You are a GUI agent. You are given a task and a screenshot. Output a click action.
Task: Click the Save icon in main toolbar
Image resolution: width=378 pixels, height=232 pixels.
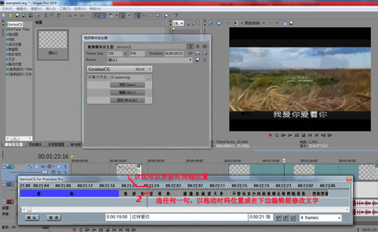[18, 15]
